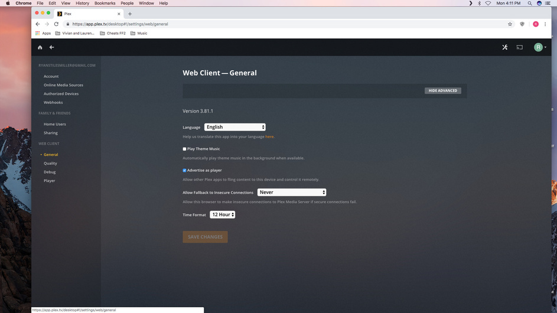Open the Language dropdown
Viewport: 557px width, 313px height.
(x=235, y=127)
